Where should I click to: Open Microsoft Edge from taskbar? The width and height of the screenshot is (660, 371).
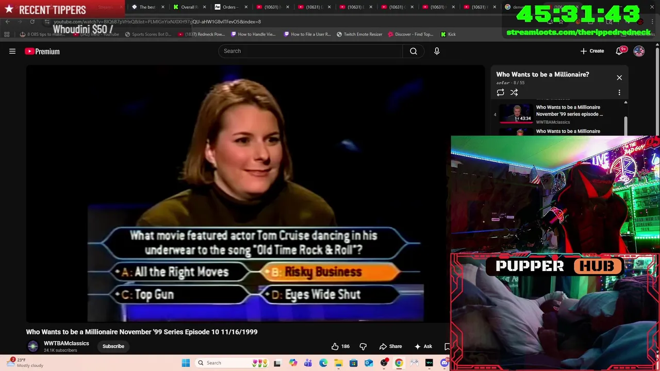pos(323,363)
